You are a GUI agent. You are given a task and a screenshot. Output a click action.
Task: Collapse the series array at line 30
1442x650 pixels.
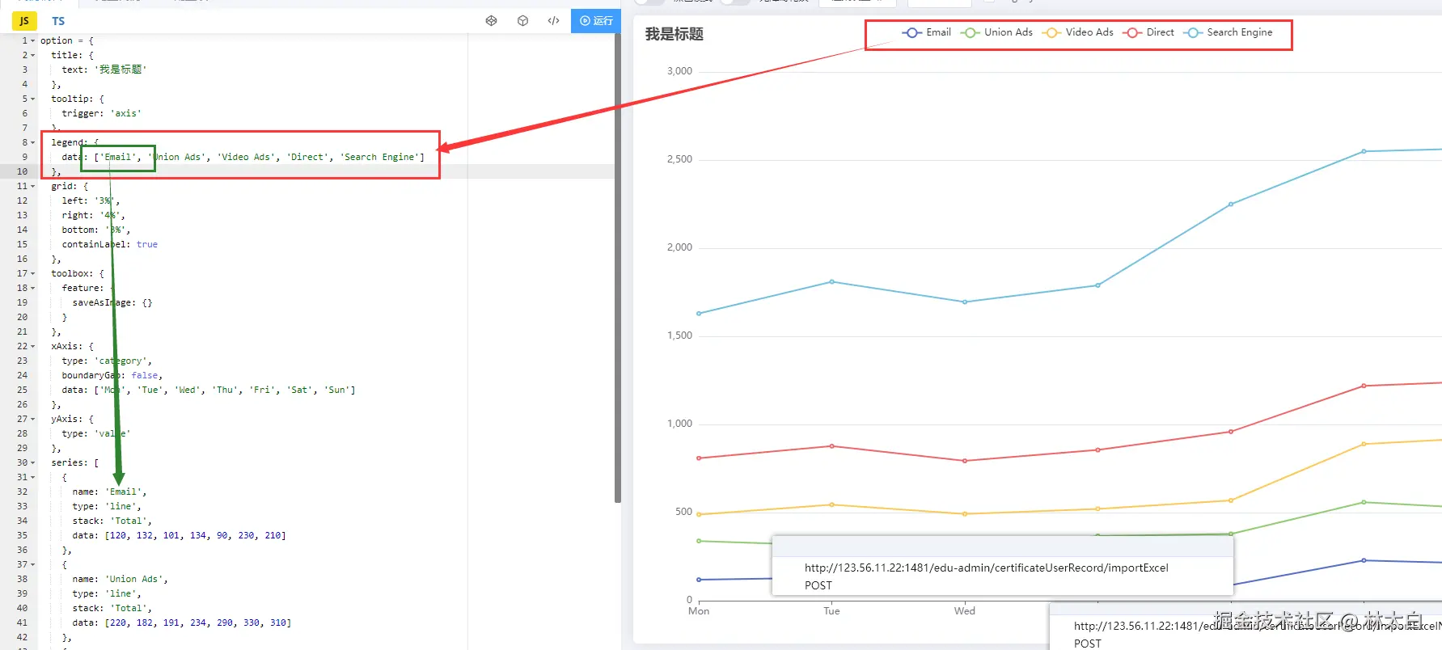point(32,462)
